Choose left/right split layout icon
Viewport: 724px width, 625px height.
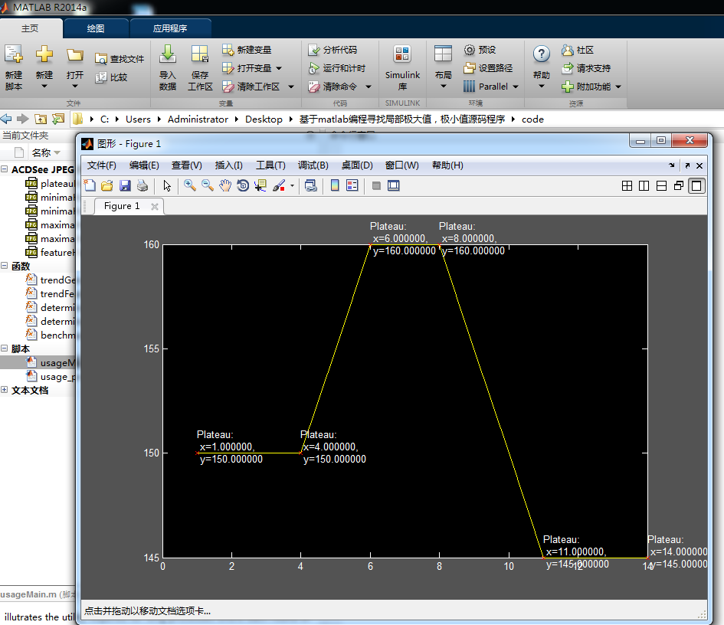click(644, 185)
